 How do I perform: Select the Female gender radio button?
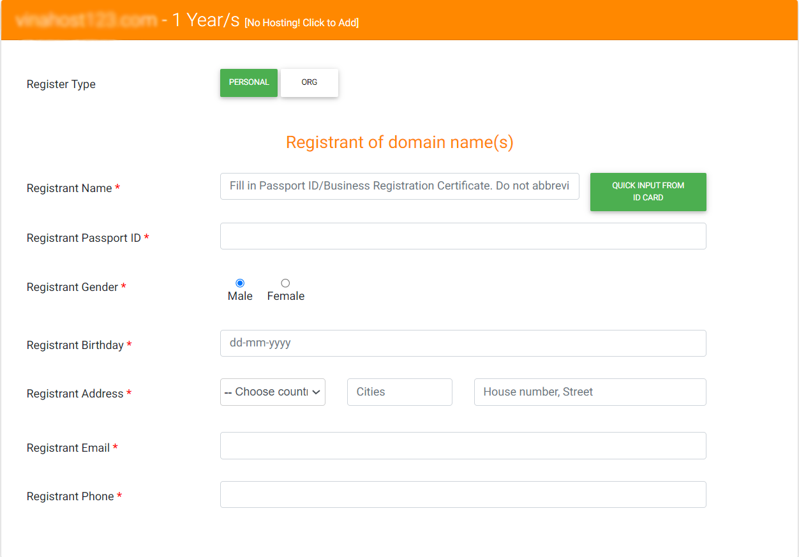[285, 283]
